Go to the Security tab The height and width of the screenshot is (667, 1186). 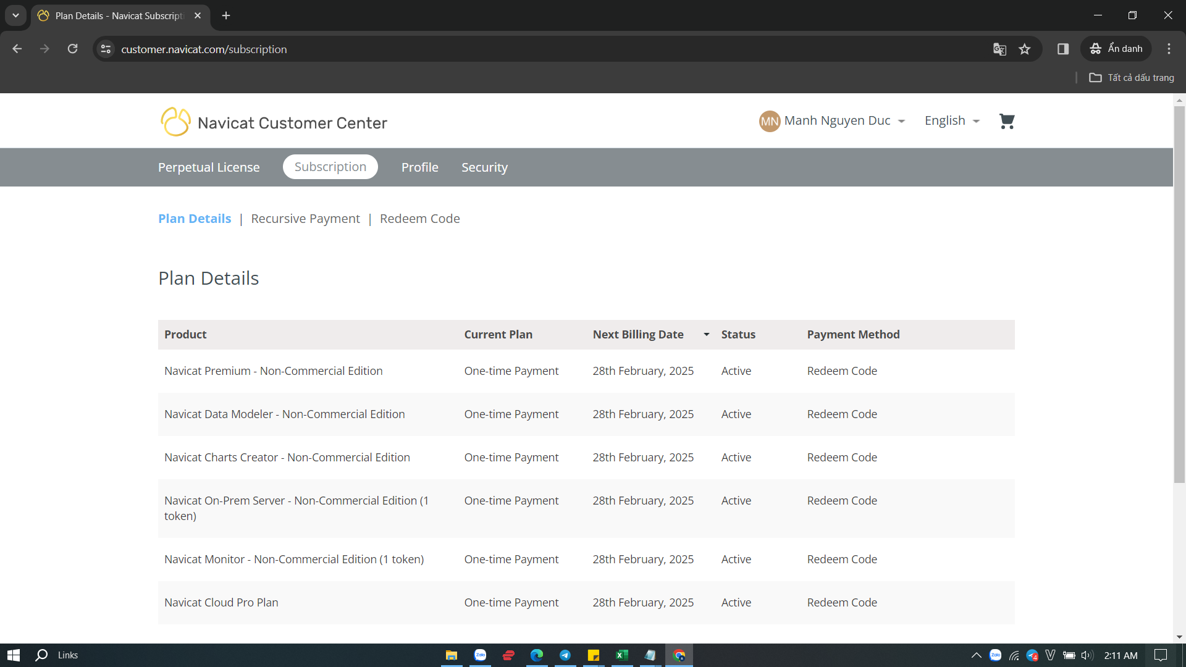pyautogui.click(x=484, y=167)
